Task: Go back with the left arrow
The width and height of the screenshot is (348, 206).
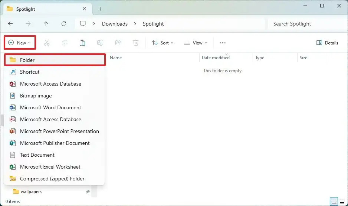Action: click(10, 24)
